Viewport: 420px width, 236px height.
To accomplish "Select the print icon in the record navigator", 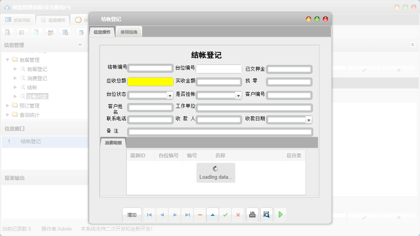I will [252, 215].
